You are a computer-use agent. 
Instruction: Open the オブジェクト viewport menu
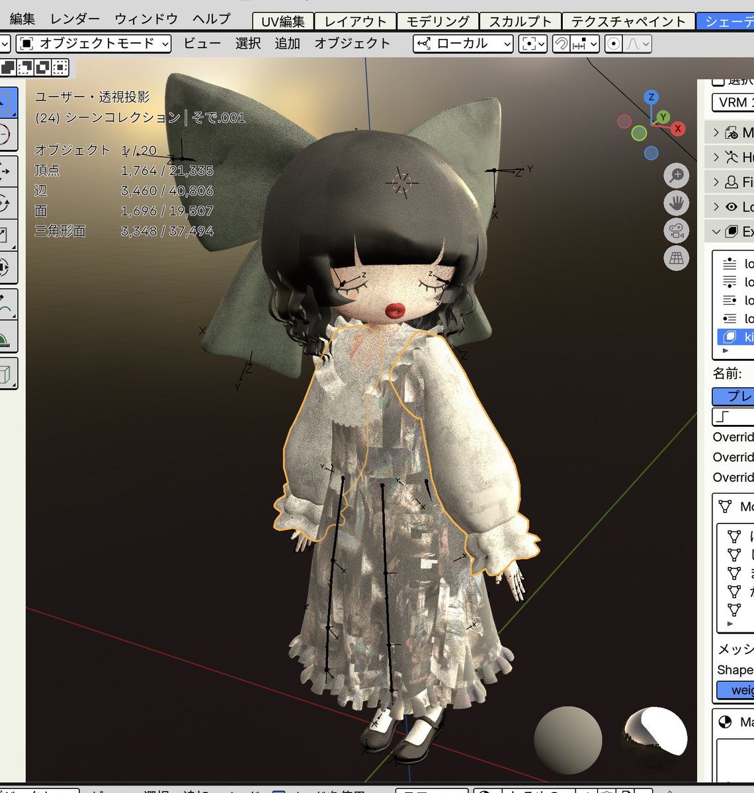coord(353,44)
